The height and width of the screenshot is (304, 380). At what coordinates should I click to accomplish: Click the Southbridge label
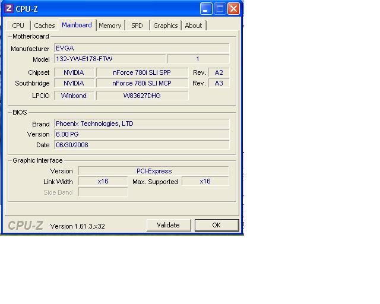32,83
